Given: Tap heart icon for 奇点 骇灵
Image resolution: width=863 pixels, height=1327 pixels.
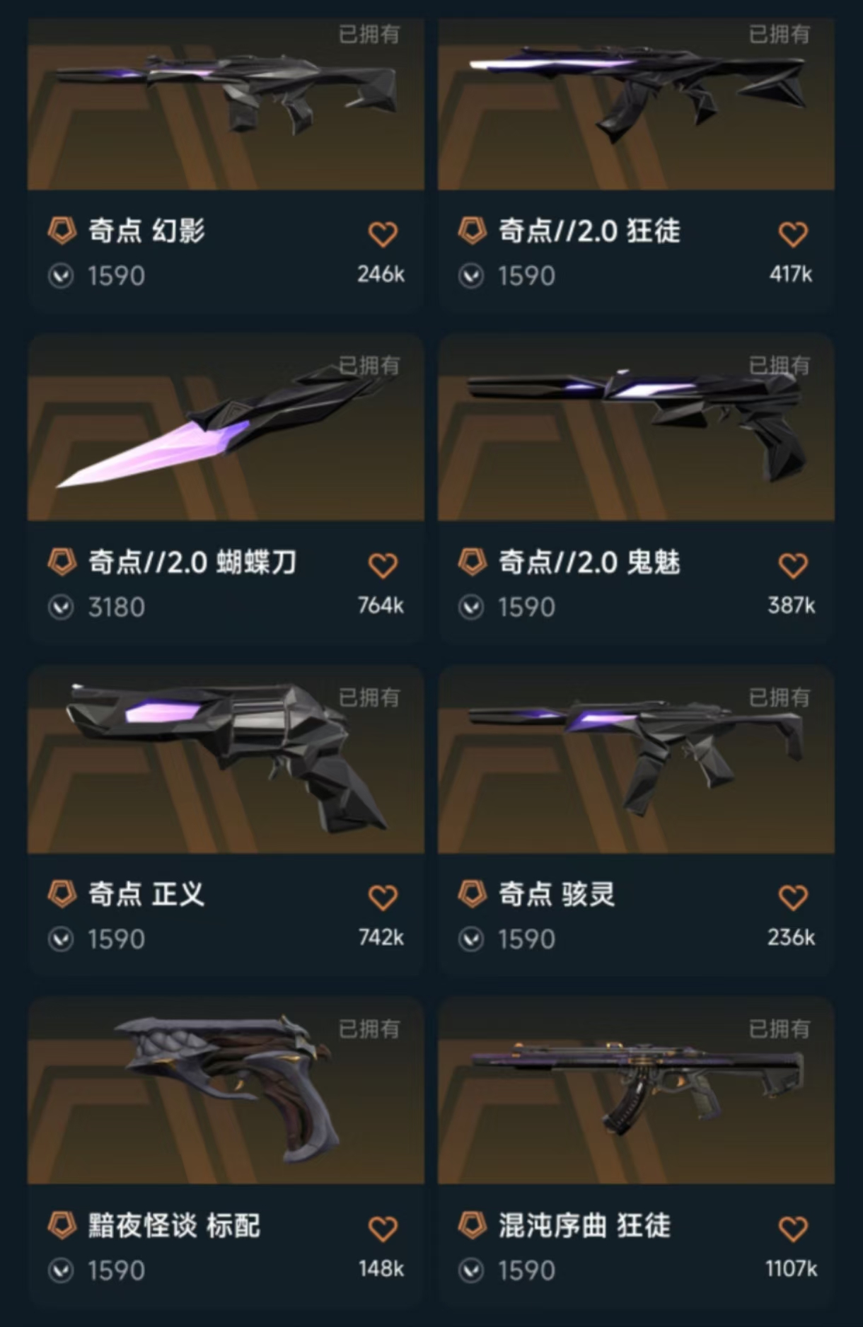Looking at the screenshot, I should tap(793, 898).
